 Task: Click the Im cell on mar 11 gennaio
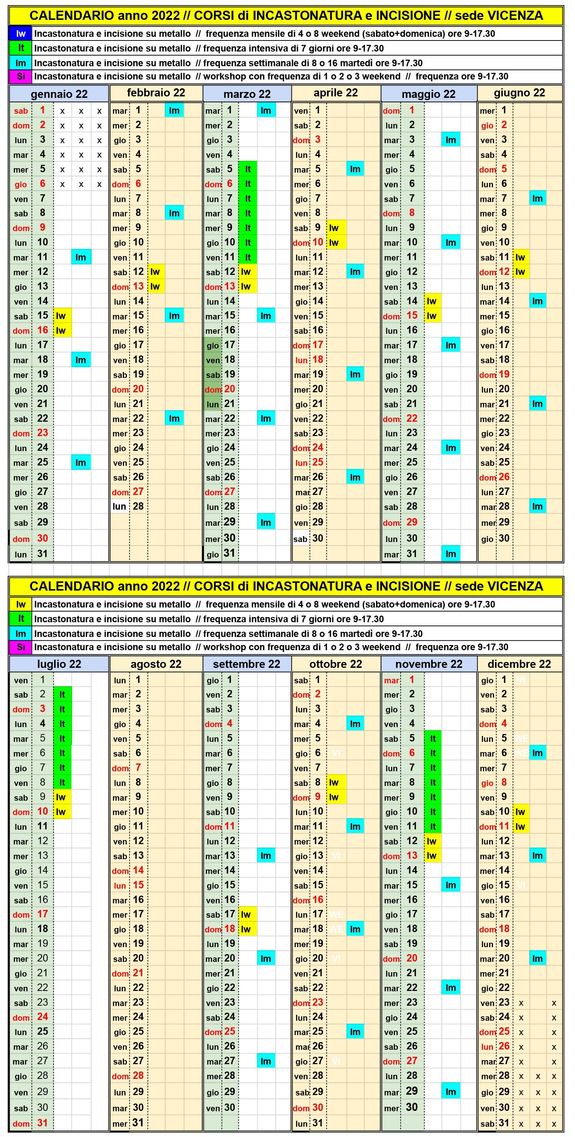click(x=81, y=257)
